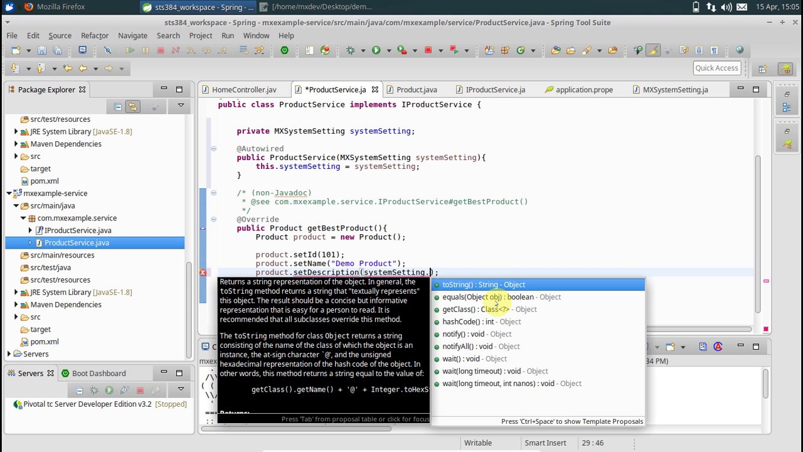Choose notifyAll() completion proposal

538,347
